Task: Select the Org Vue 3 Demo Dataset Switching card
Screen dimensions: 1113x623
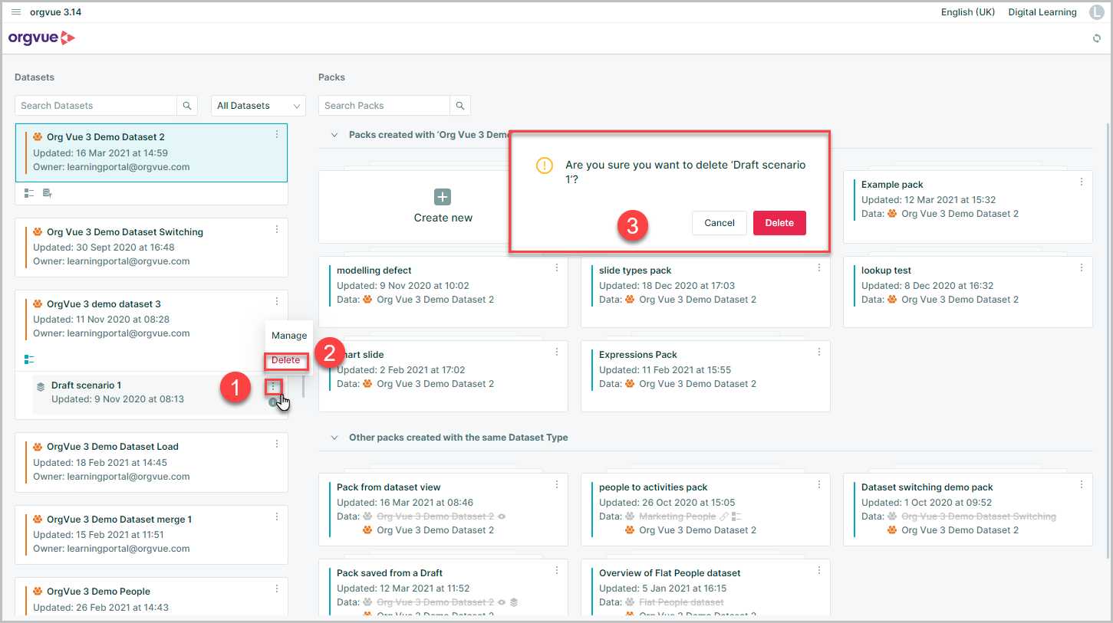Action: 152,248
